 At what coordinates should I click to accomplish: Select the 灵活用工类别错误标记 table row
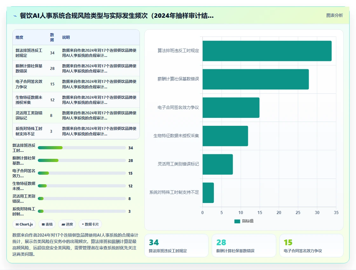tap(76, 116)
